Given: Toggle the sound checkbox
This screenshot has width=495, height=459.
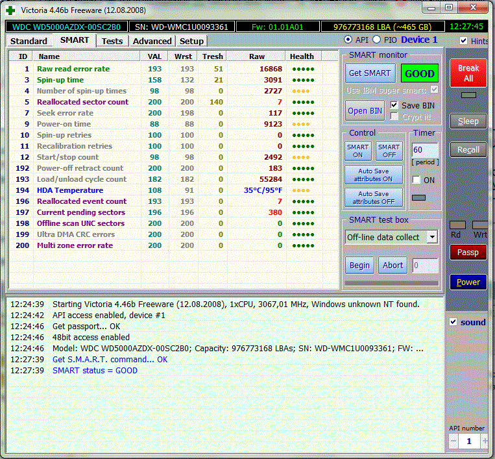Looking at the screenshot, I should pos(453,322).
